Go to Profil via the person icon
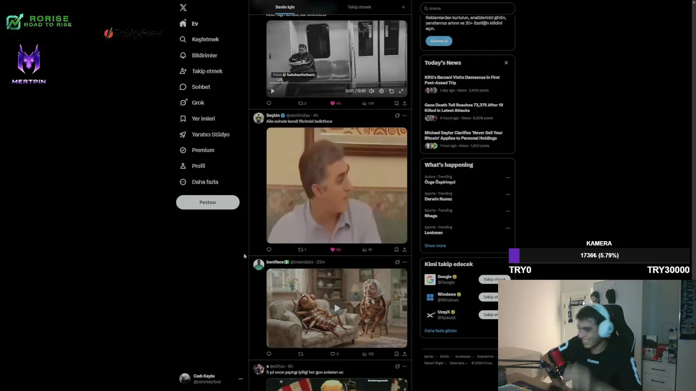696x391 pixels. click(183, 166)
